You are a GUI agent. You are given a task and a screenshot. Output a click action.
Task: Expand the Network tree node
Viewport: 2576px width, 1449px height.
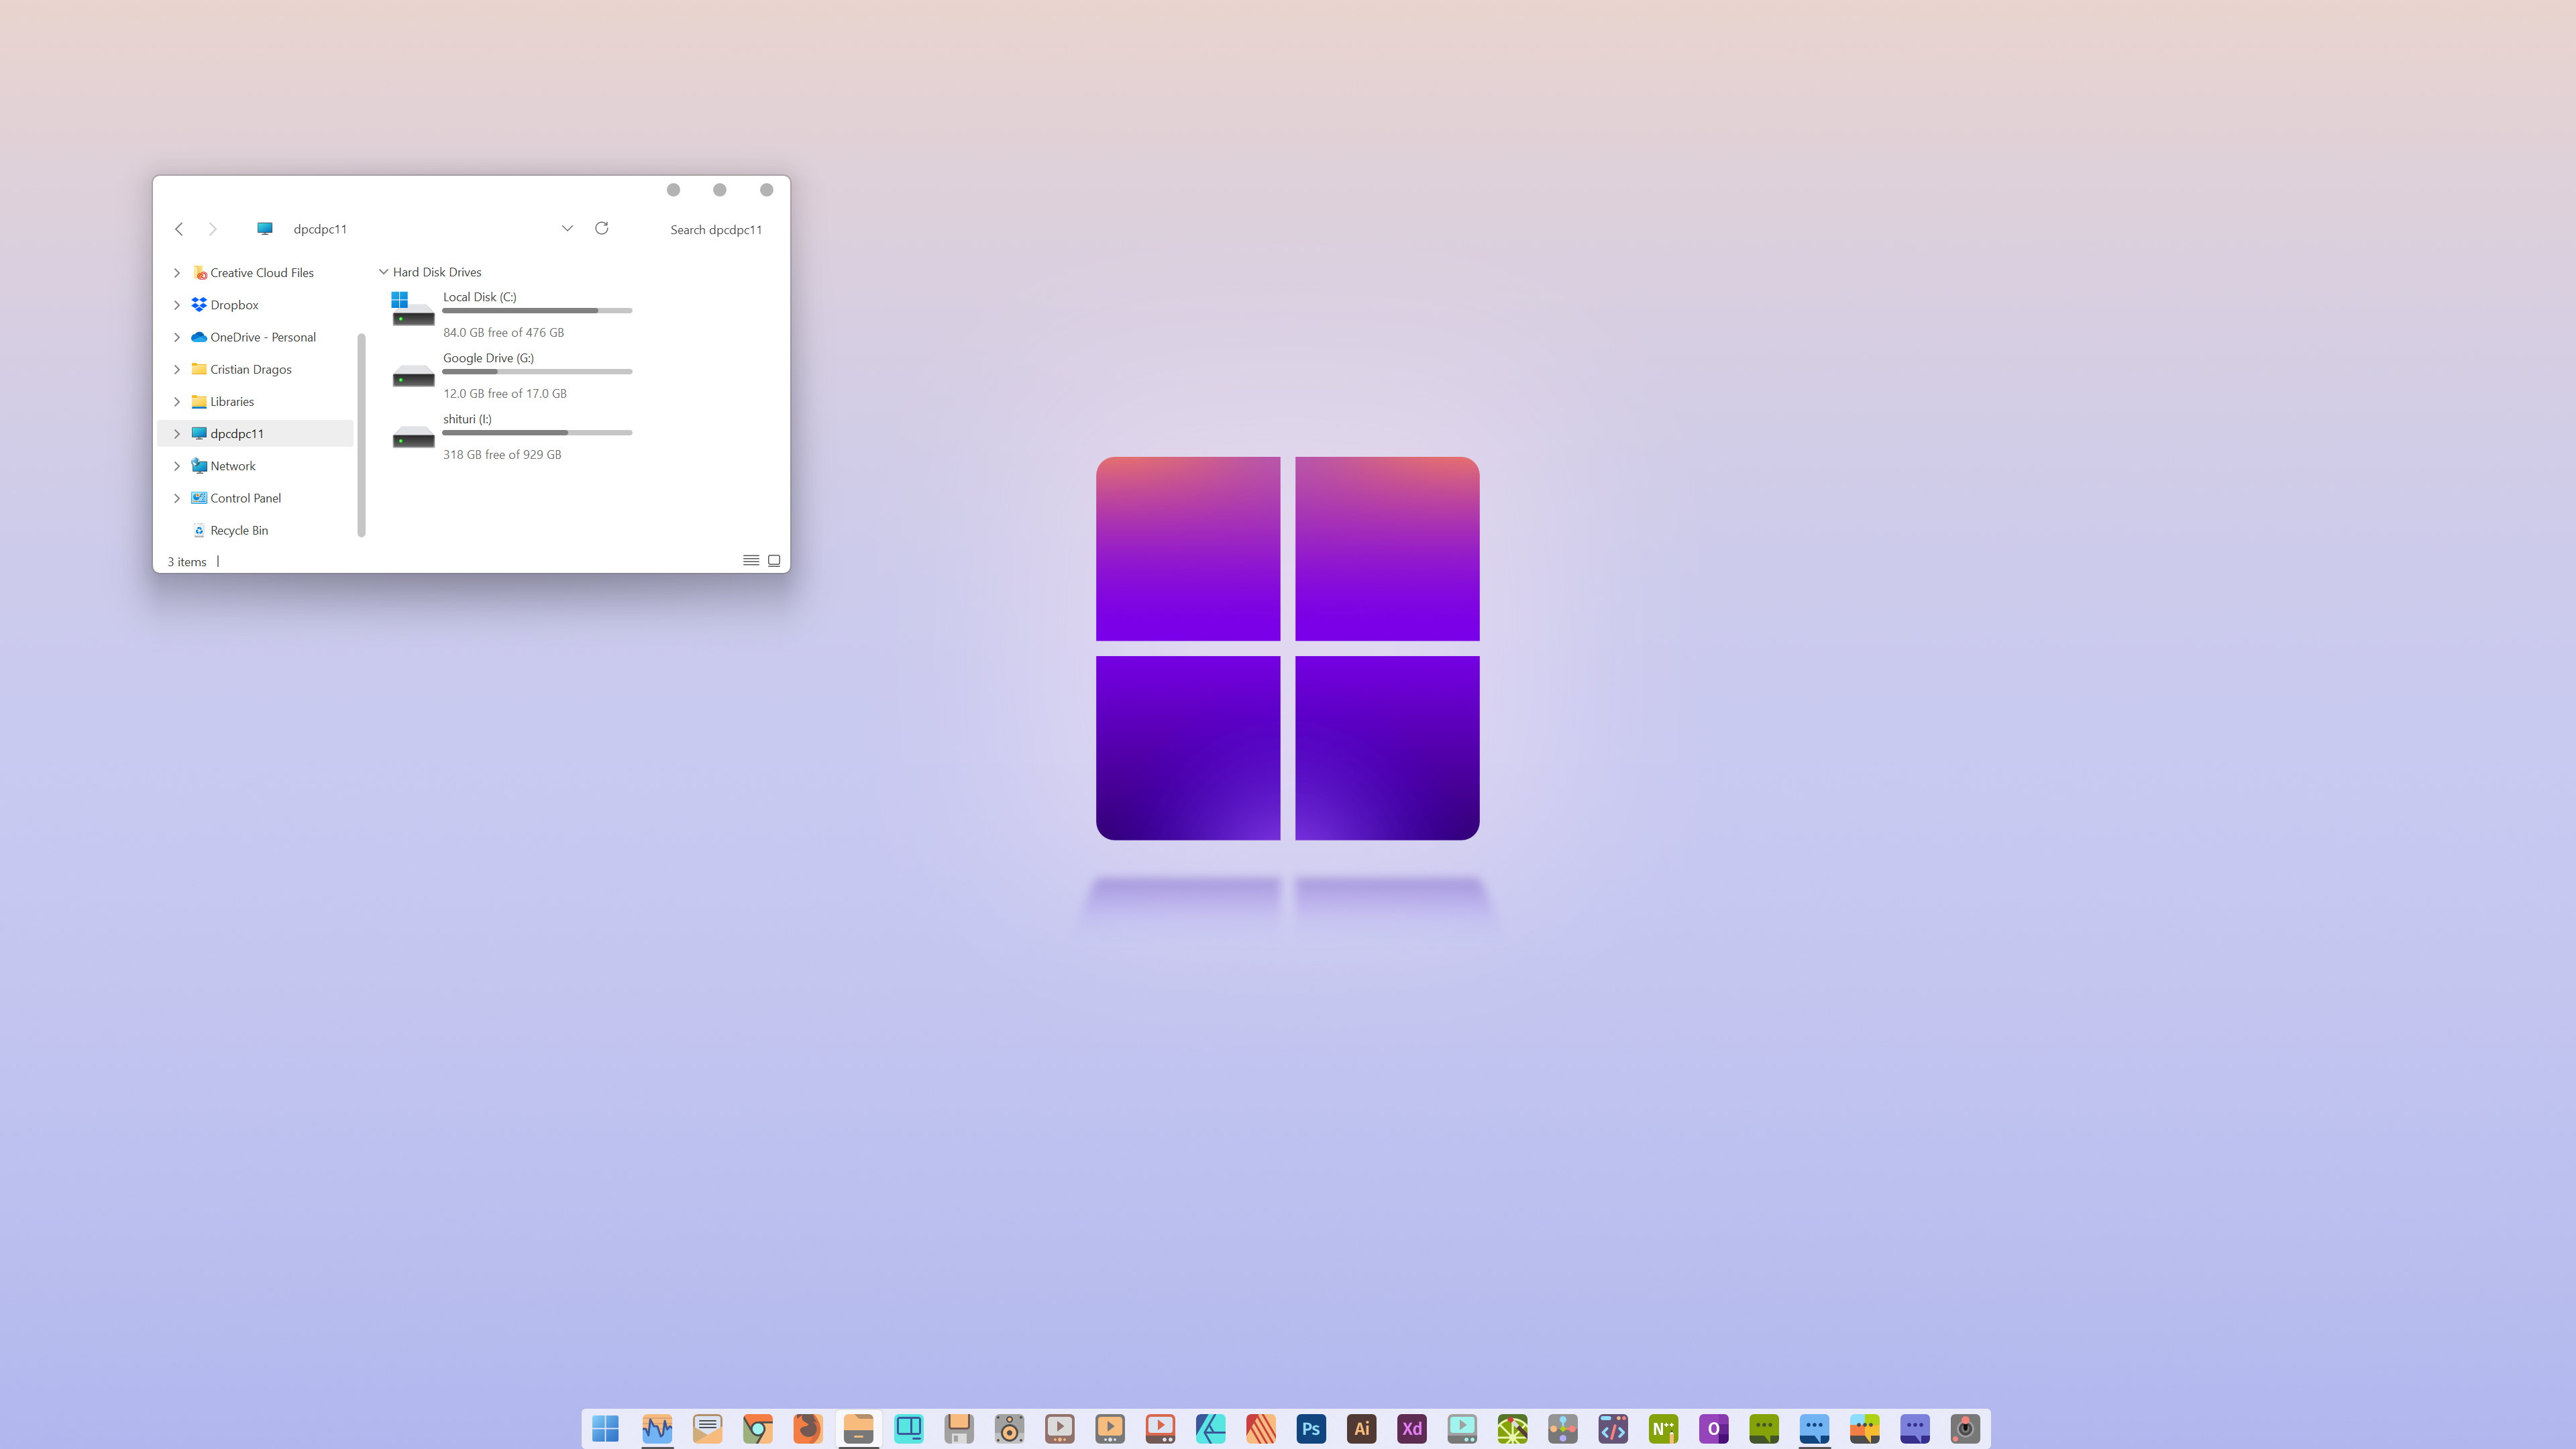tap(177, 466)
